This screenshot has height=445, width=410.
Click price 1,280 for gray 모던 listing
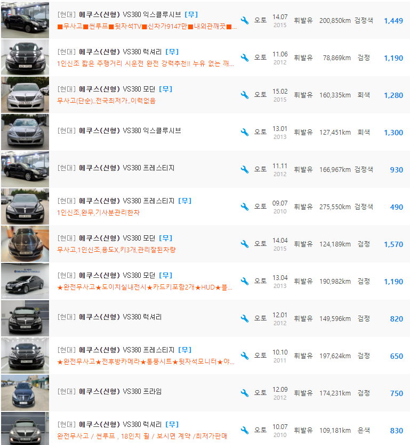(x=393, y=95)
